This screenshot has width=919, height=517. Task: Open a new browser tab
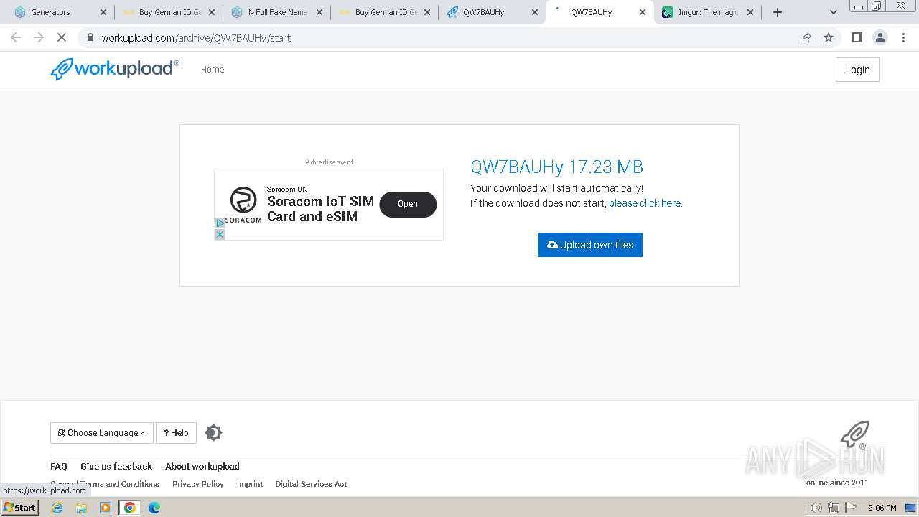(778, 12)
